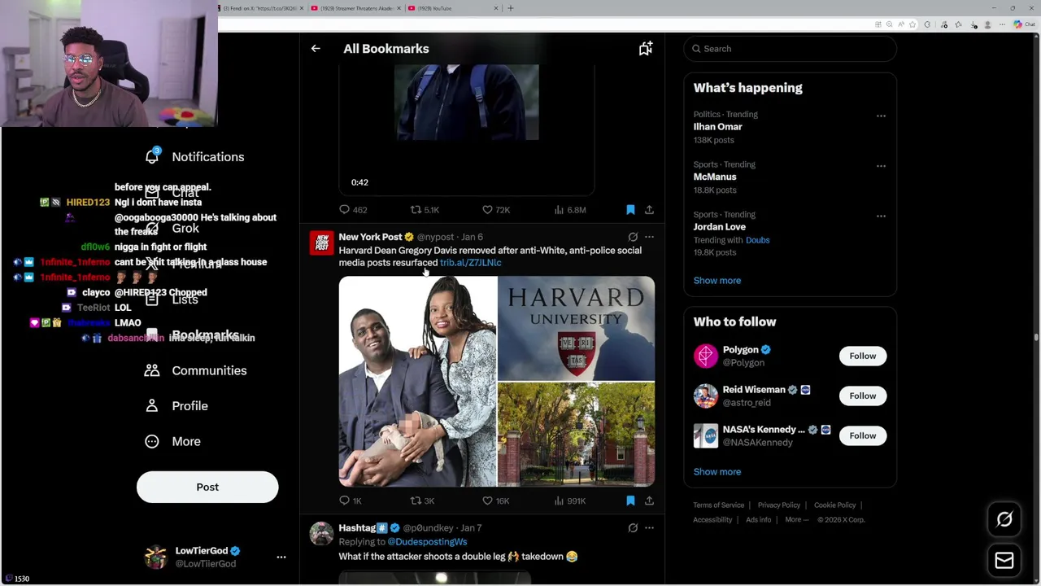
Task: Follow the Polygon account
Action: [x=863, y=356]
